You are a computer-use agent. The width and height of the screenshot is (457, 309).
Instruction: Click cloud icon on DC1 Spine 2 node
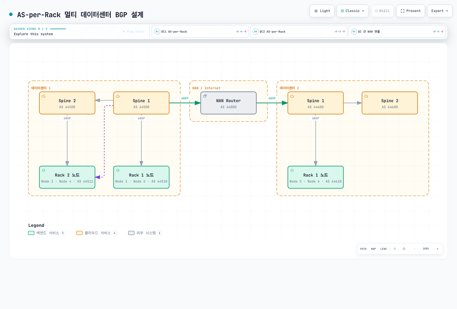click(44, 96)
